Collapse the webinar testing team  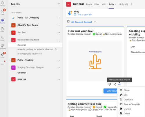click(x=28, y=40)
